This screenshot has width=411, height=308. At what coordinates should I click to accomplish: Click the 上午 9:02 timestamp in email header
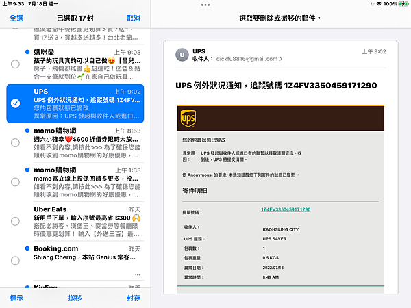(374, 51)
